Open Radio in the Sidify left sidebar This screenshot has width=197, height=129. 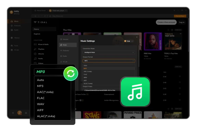pyautogui.click(x=15, y=30)
